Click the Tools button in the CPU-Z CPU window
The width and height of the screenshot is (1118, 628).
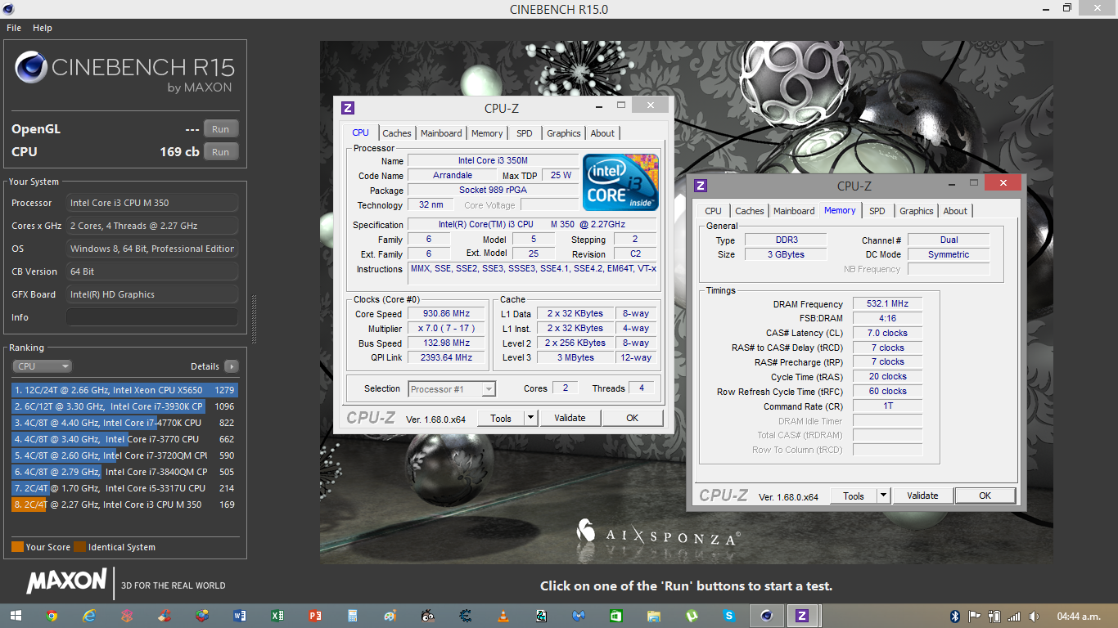(x=501, y=418)
